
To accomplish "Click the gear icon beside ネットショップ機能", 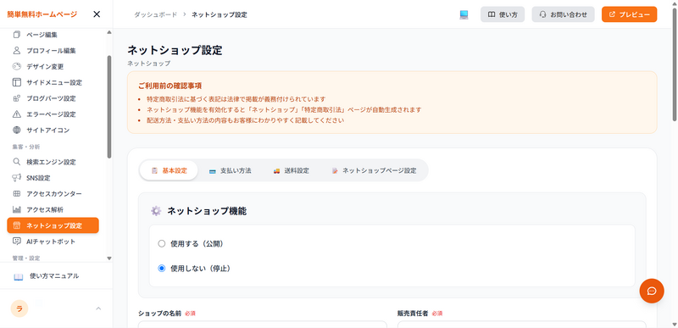I will [156, 211].
